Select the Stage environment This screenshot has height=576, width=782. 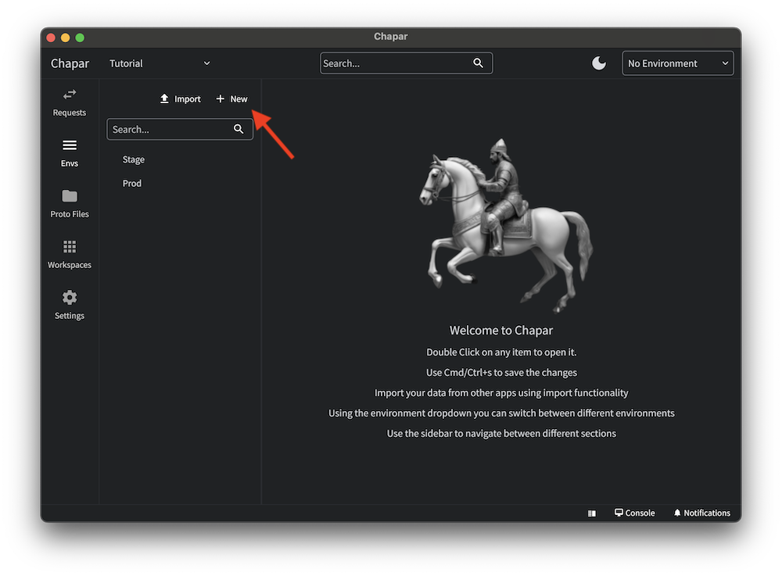(x=134, y=159)
